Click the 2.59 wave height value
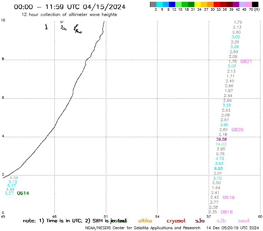Image resolution: width=263 pixels, height=231 pixels. click(x=234, y=52)
